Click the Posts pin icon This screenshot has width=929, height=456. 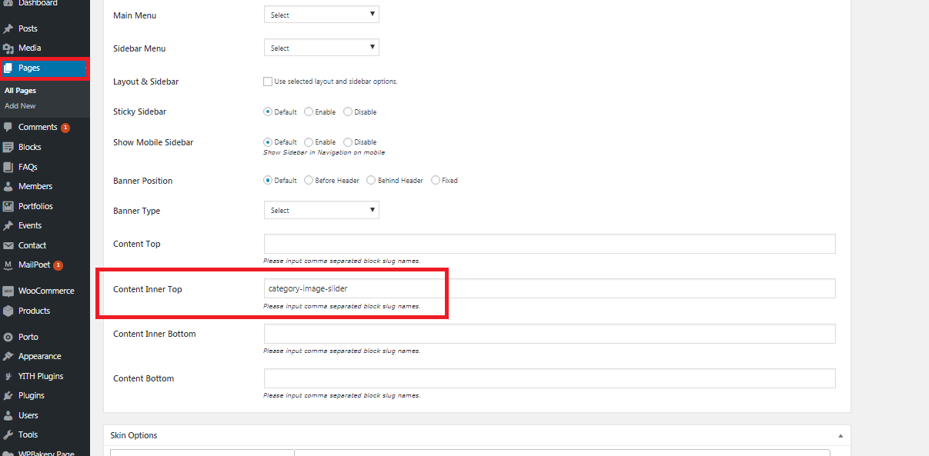[8, 28]
